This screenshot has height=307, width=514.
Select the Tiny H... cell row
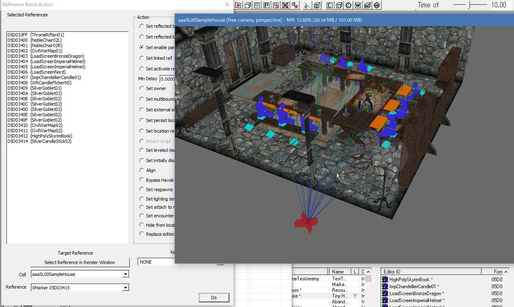click(328, 296)
